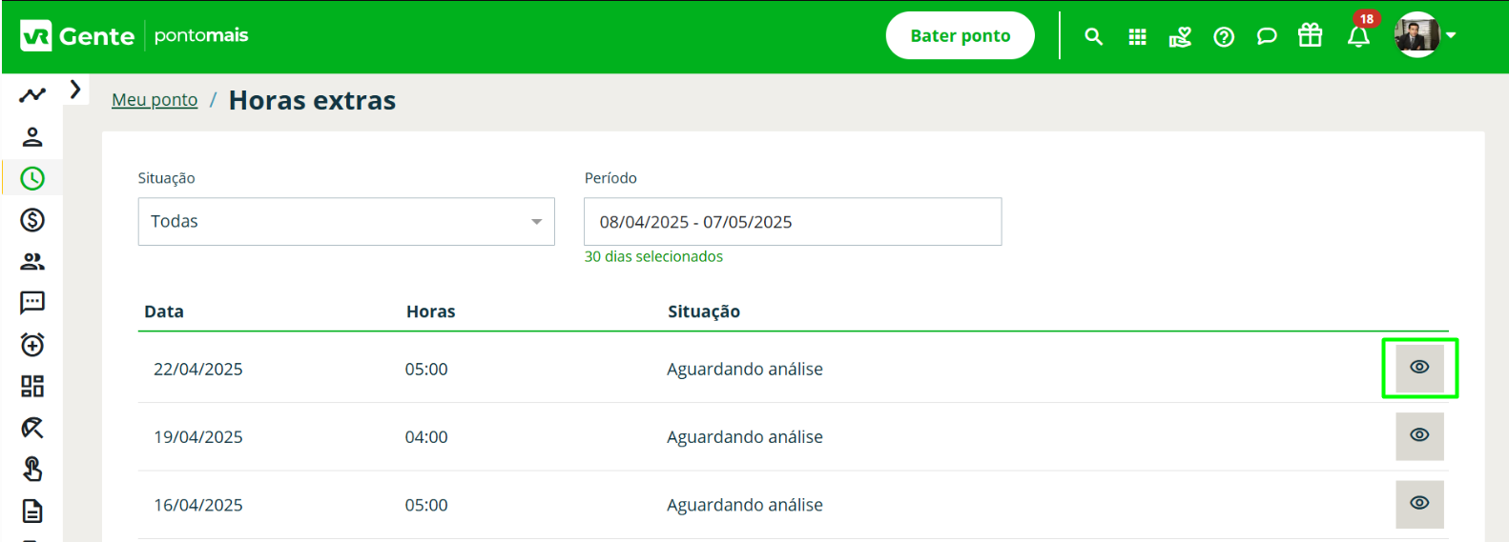The image size is (1509, 542).
Task: Click the Período date range field
Action: pos(793,221)
